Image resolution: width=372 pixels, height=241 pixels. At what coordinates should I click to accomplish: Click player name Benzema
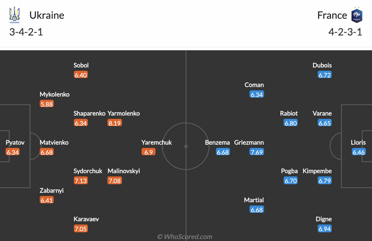coord(217,143)
